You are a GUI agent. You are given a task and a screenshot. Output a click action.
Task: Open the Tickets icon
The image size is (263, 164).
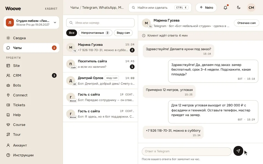click(8, 105)
